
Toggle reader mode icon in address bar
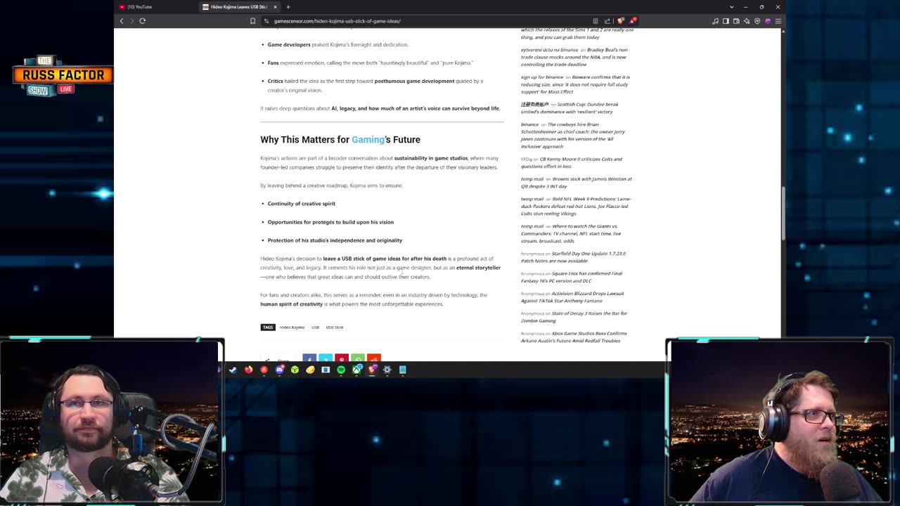tap(596, 21)
